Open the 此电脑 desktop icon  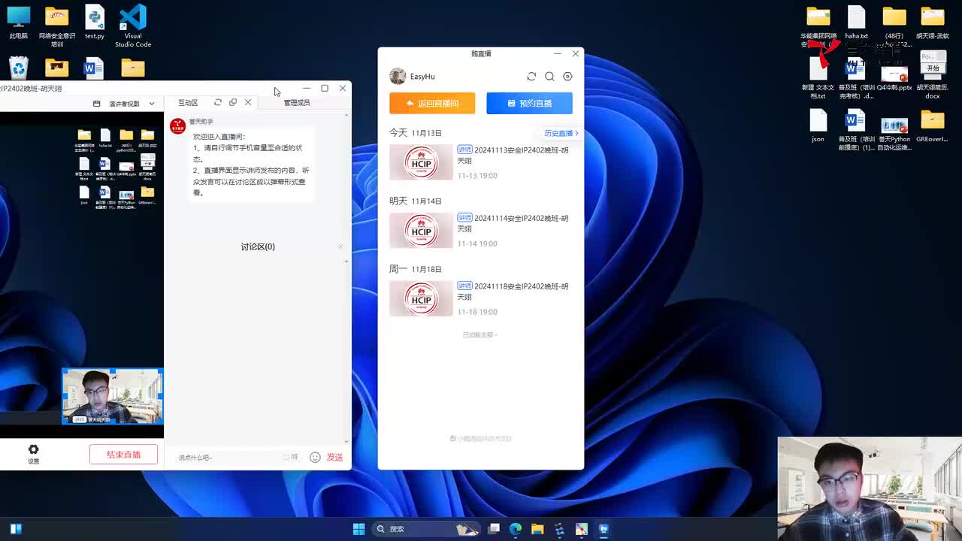point(18,23)
